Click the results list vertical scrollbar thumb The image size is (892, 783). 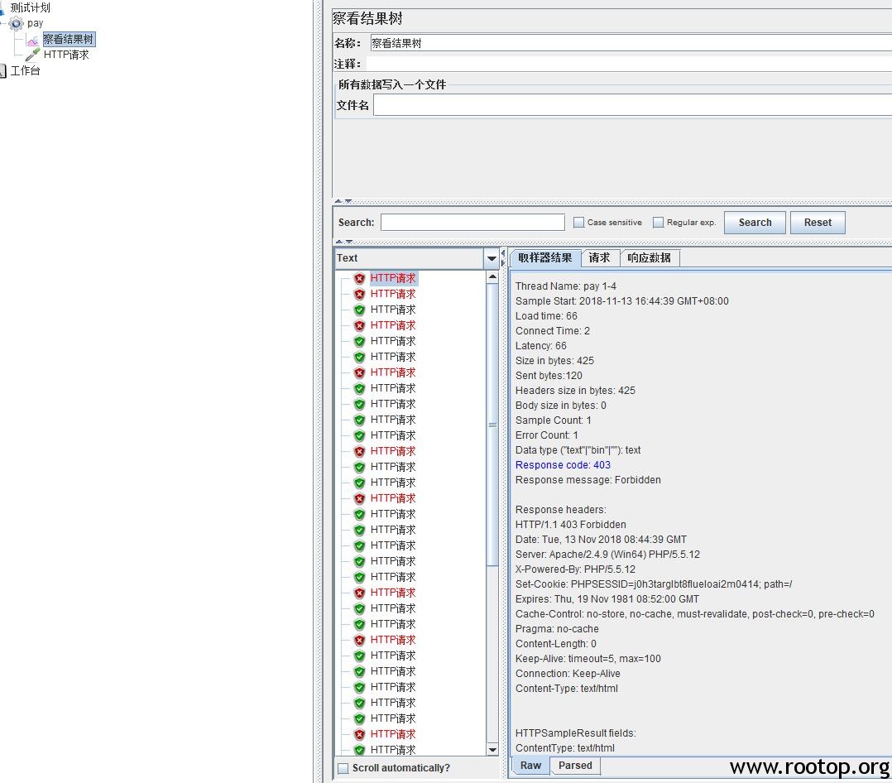tap(492, 424)
